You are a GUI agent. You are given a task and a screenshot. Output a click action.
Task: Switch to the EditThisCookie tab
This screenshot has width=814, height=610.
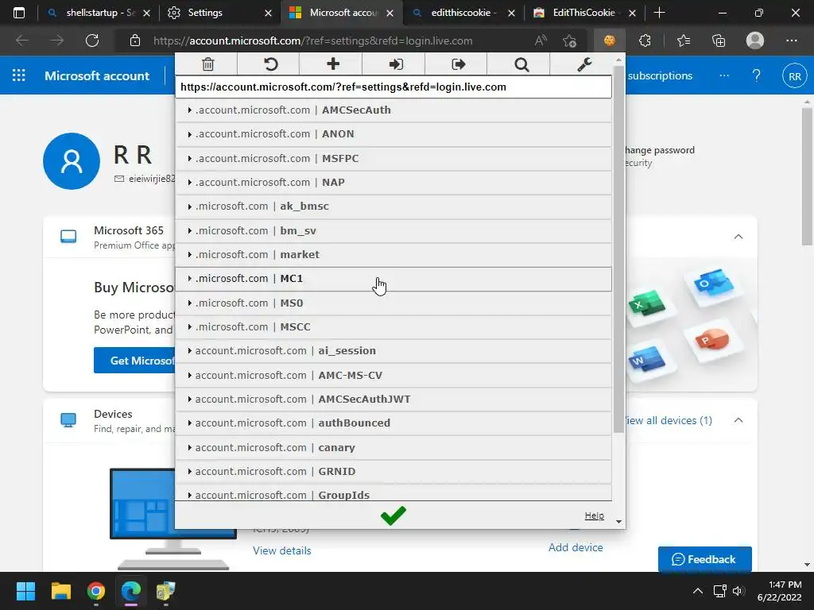583,13
